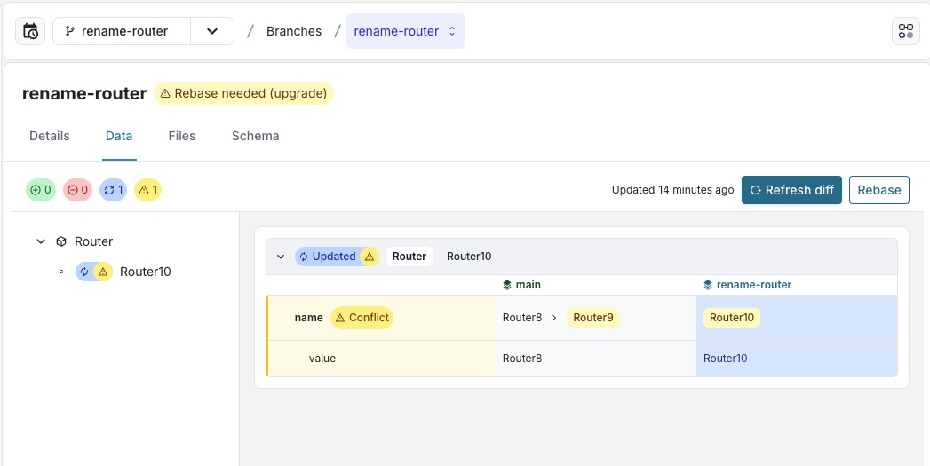The image size is (930, 466).
Task: Collapse the Router tree node
Action: 40,241
